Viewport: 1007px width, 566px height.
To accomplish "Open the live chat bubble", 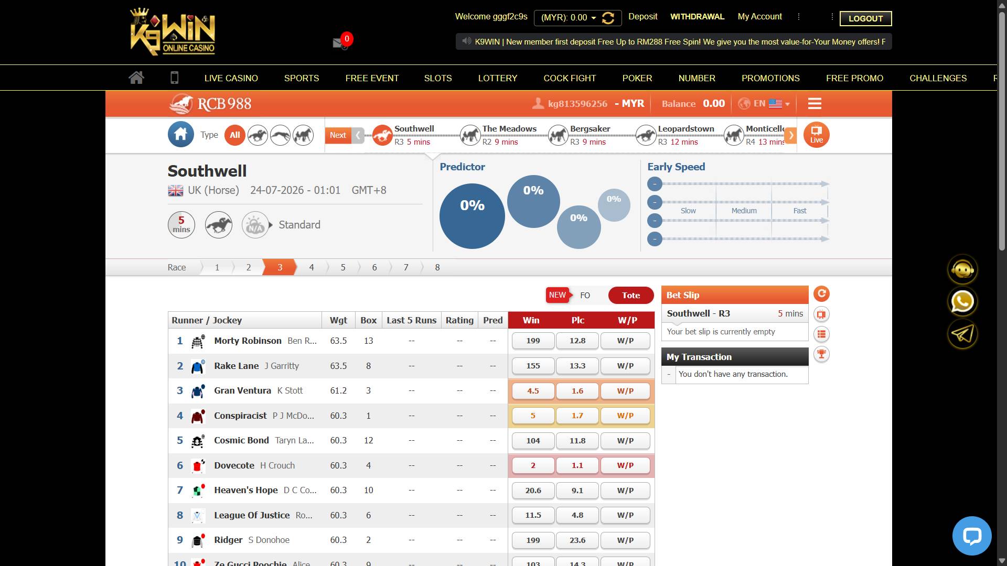I will (972, 536).
